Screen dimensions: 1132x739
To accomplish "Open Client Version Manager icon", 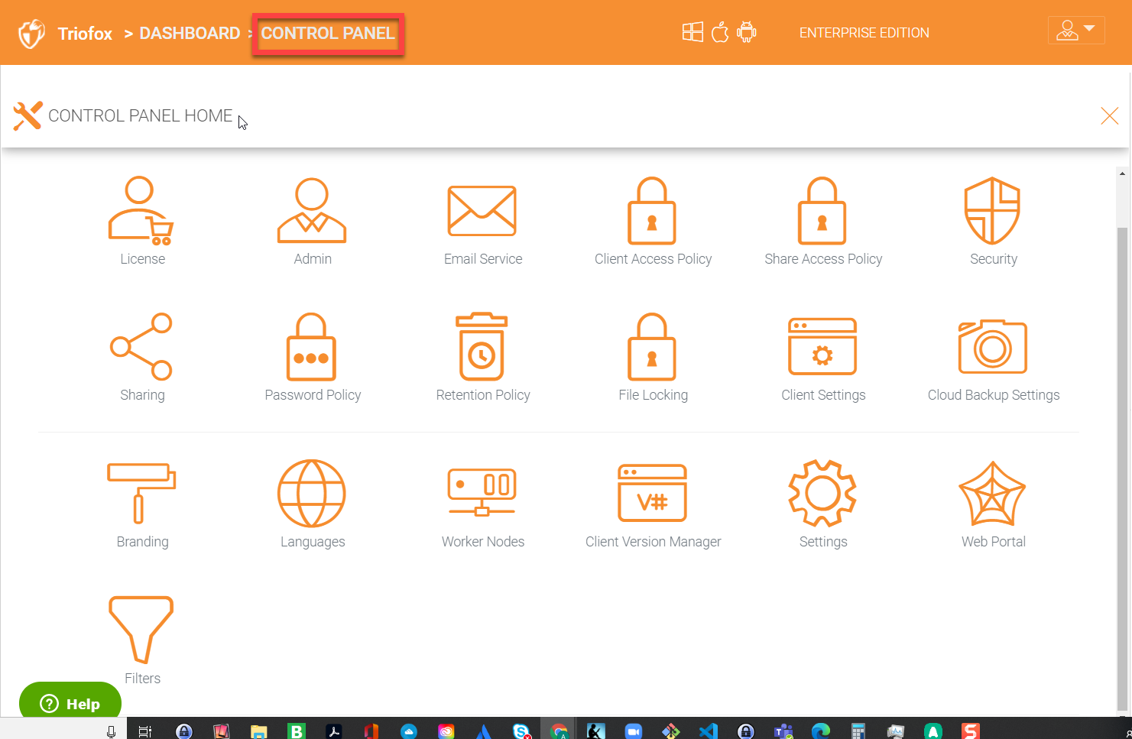I will pos(652,493).
